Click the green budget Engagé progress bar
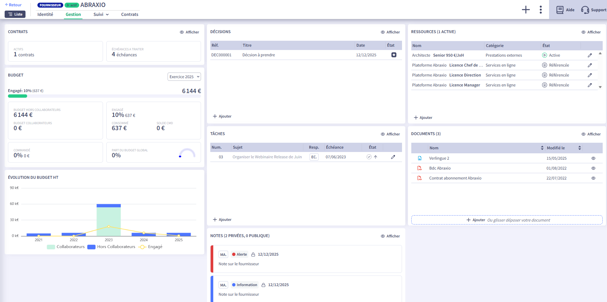The height and width of the screenshot is (302, 607). pyautogui.click(x=18, y=96)
